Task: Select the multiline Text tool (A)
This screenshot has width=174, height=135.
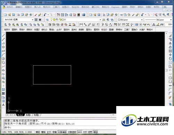Action: click(x=3, y=105)
